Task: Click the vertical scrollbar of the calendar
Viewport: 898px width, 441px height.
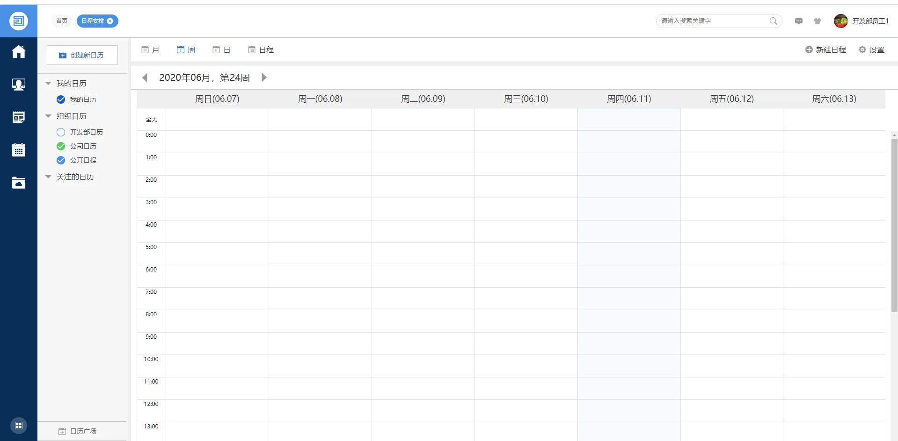Action: click(x=894, y=224)
